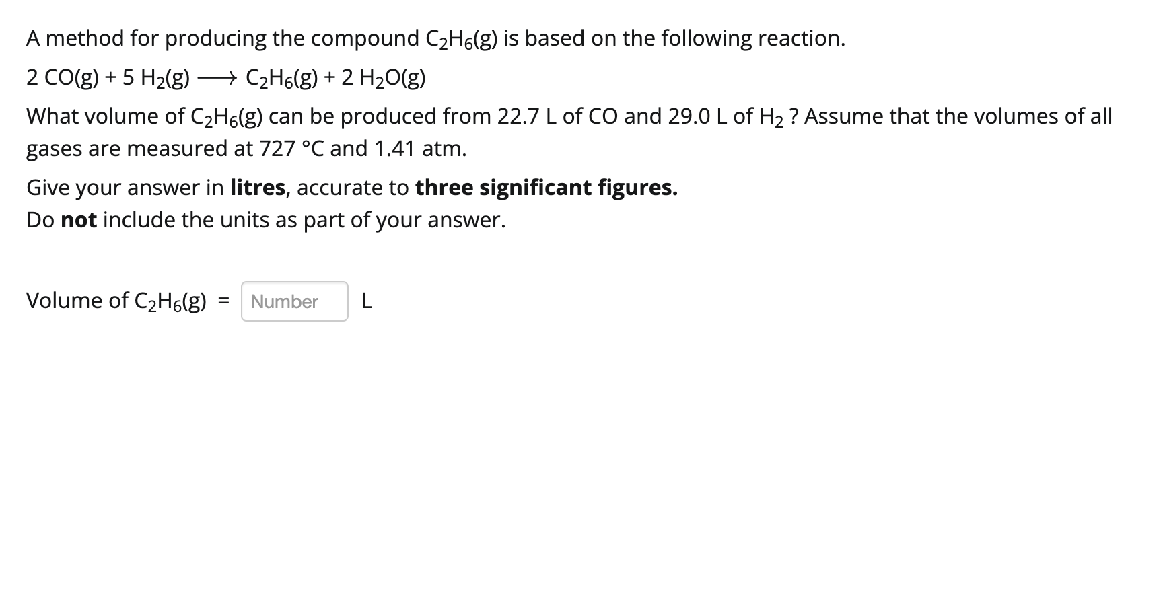Click the L unit label beside the input
Image resolution: width=1163 pixels, height=604 pixels.
coord(367,301)
